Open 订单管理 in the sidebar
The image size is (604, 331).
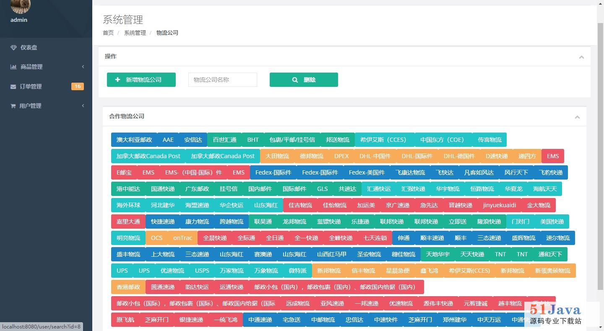click(x=46, y=86)
